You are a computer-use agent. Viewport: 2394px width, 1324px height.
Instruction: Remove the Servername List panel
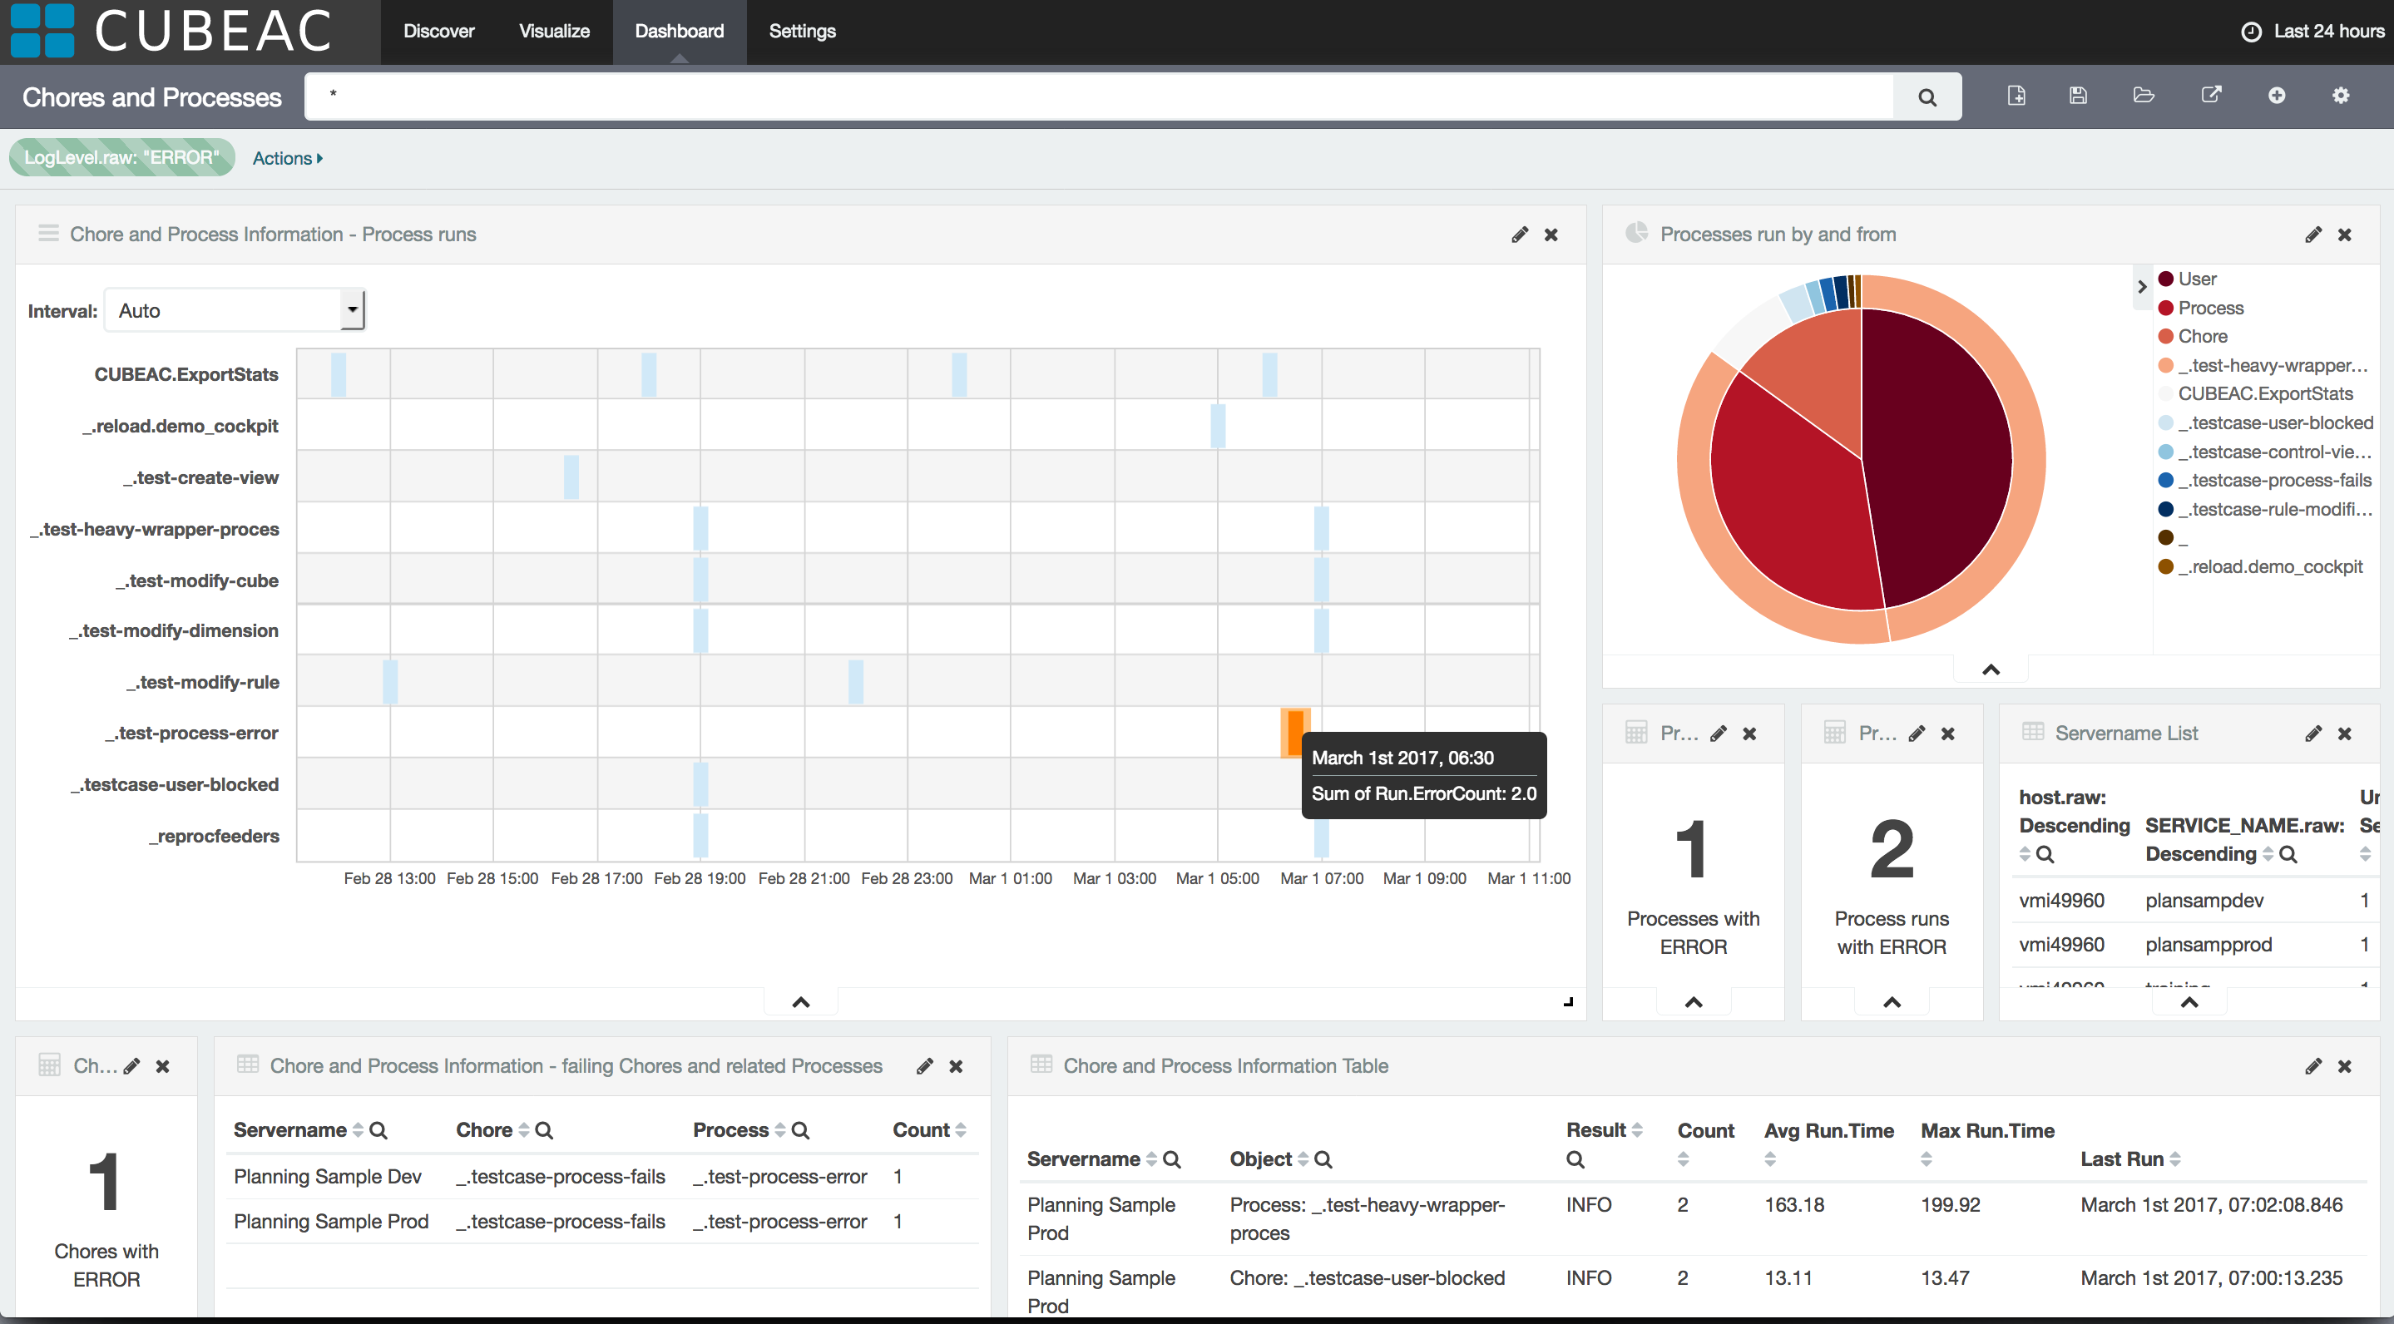(x=2345, y=734)
